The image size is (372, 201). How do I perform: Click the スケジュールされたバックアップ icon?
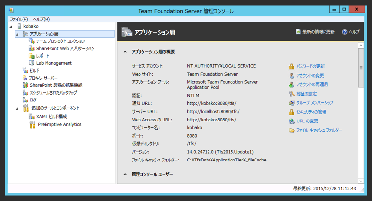(x=25, y=93)
